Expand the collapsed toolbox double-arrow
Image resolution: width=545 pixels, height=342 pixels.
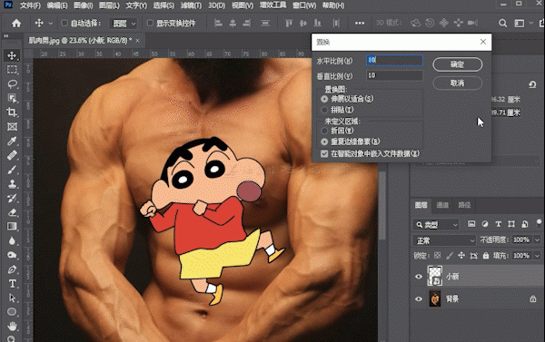pos(6,36)
